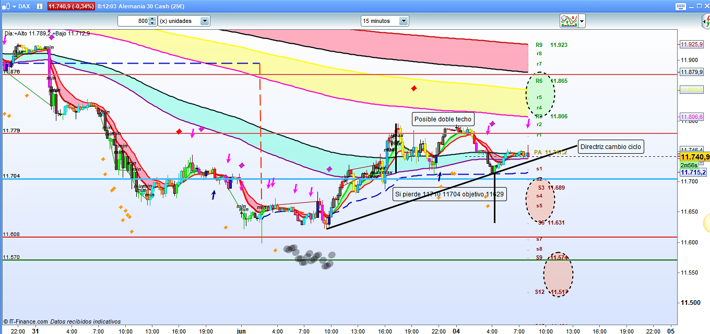This screenshot has height=334, width=710.
Task: Open the DAX instrument info icon
Action: 40,6
